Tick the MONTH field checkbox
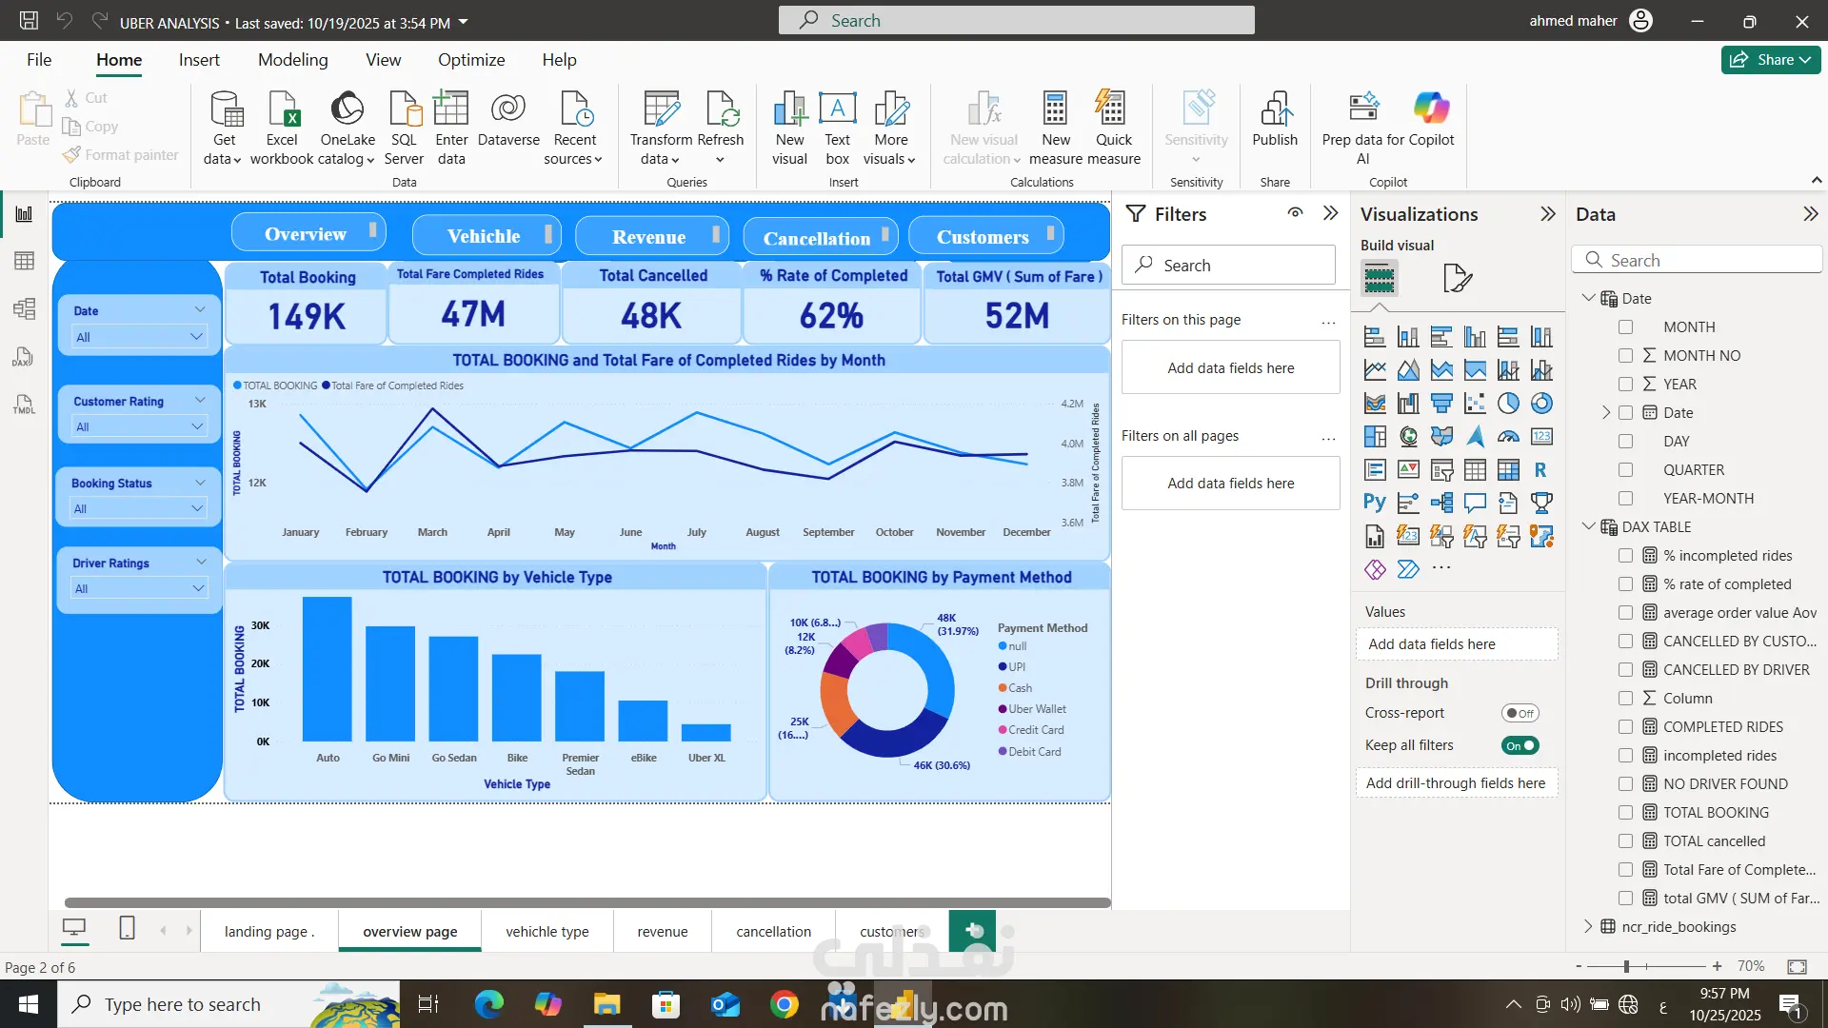1828x1028 pixels. tap(1625, 327)
